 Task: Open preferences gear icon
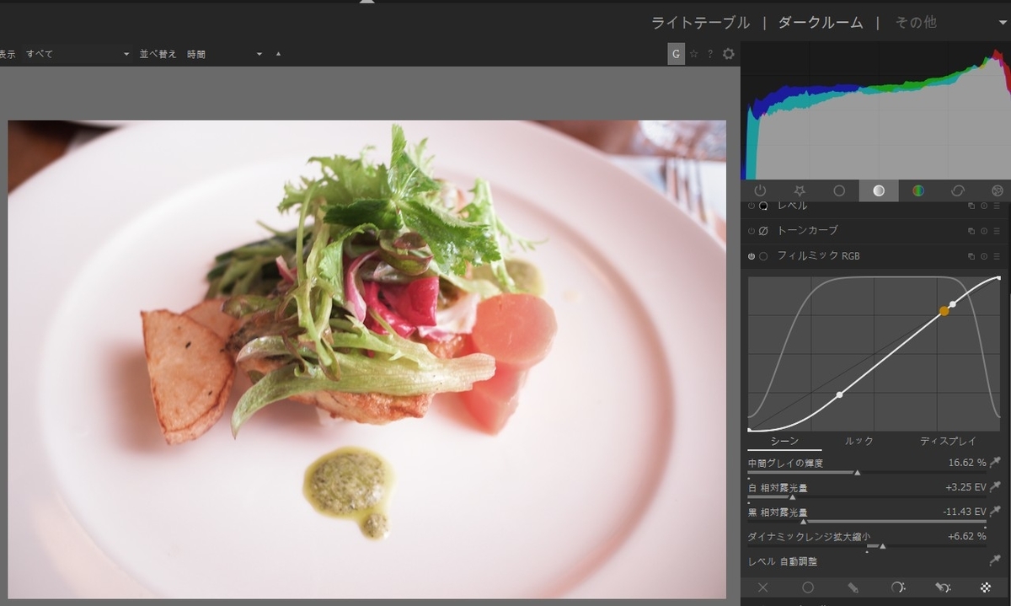(x=729, y=54)
